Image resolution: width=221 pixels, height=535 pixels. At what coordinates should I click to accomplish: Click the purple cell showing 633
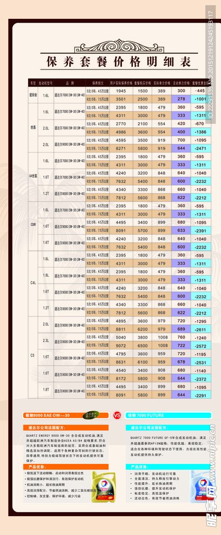point(181,230)
